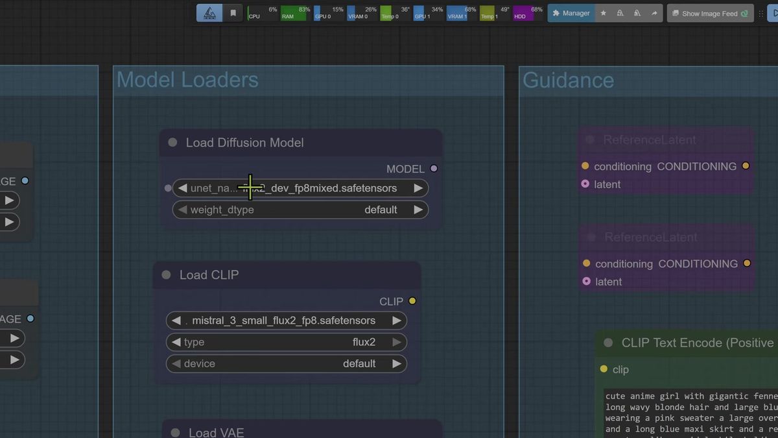Select next unet_name model with right arrow

(x=418, y=188)
